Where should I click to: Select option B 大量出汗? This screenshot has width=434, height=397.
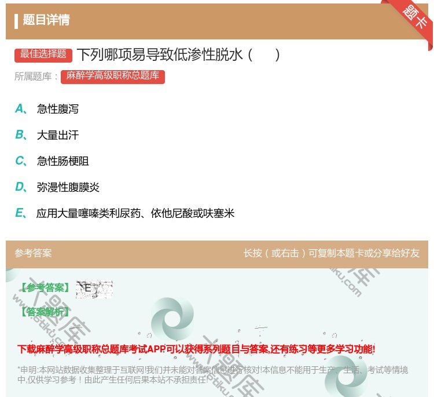tap(47, 135)
